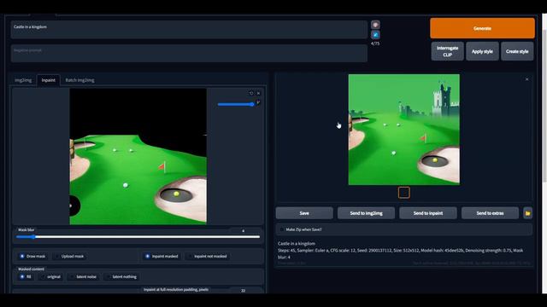Enable Make Zip when Save checkbox

tap(282, 229)
